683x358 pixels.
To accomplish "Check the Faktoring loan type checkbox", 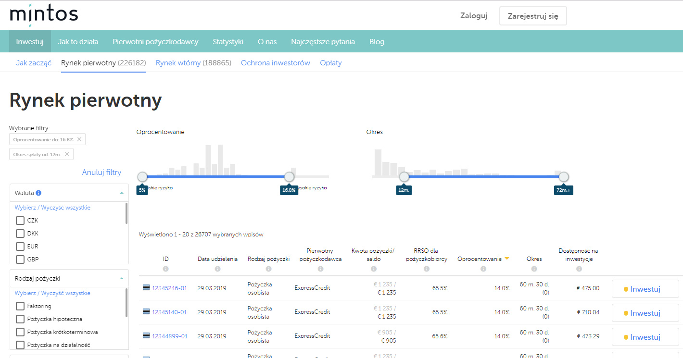I will pos(20,306).
